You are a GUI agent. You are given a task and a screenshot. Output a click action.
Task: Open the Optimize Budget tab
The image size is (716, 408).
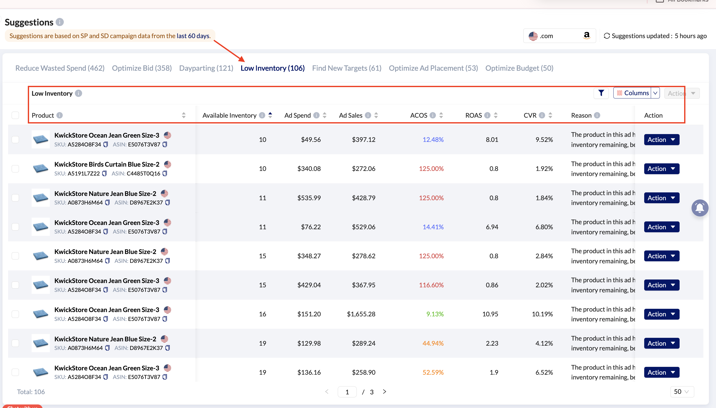coord(519,68)
